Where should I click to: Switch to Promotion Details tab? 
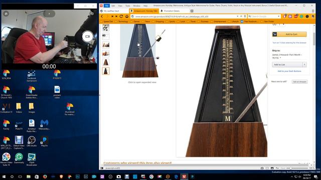point(174,11)
